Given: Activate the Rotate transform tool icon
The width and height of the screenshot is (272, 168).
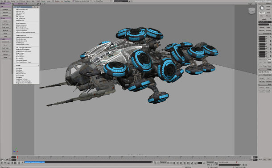Looking at the screenshot, I should coord(270,44).
